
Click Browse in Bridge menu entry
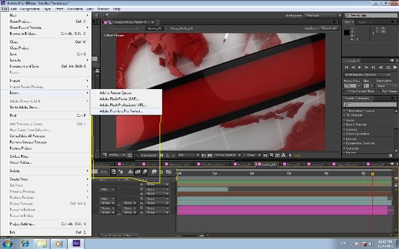click(x=46, y=34)
